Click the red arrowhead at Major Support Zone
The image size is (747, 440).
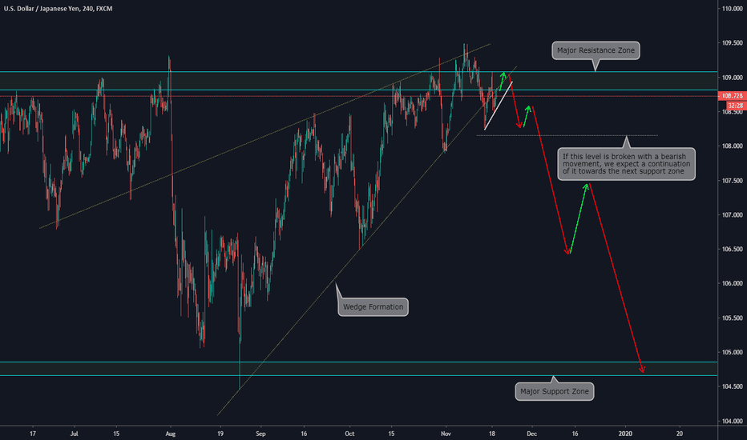pyautogui.click(x=642, y=370)
